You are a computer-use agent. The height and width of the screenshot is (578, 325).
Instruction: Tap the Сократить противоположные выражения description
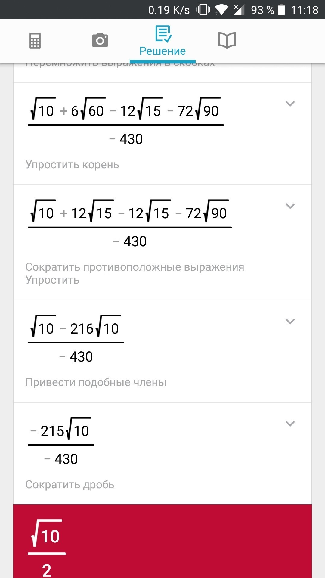(135, 267)
